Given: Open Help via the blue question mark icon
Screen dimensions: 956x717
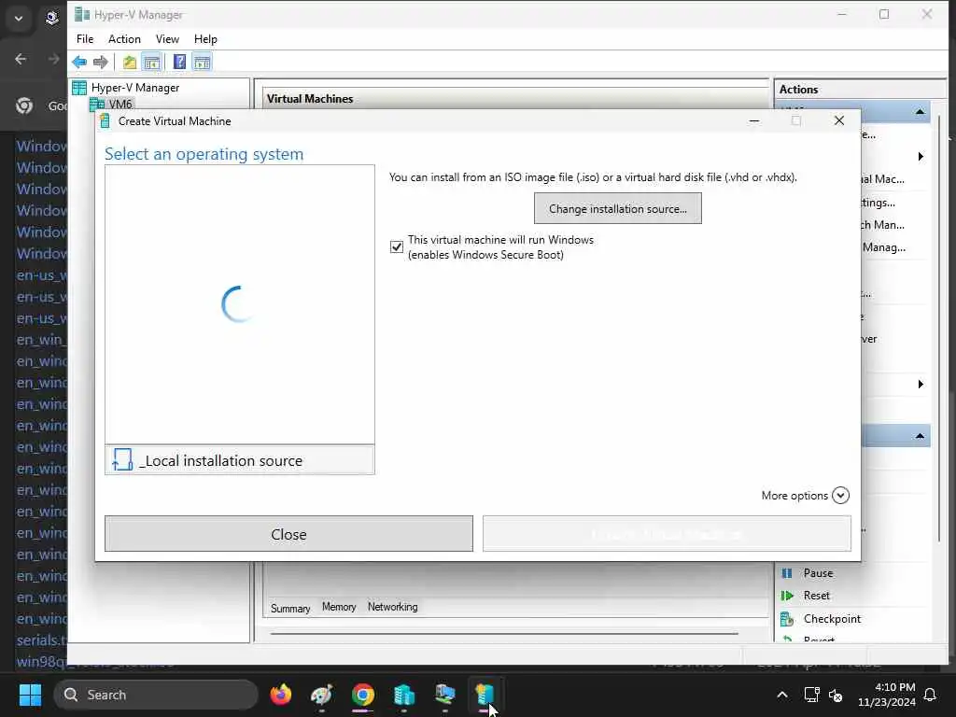Looking at the screenshot, I should tap(179, 62).
